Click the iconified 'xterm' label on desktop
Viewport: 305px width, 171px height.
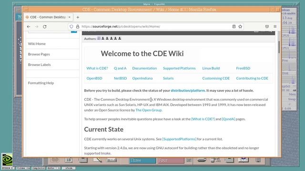[x=69, y=168]
